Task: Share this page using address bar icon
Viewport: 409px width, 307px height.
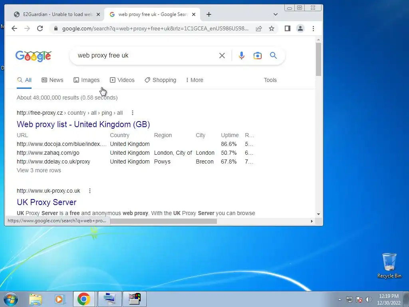Action: [x=259, y=28]
